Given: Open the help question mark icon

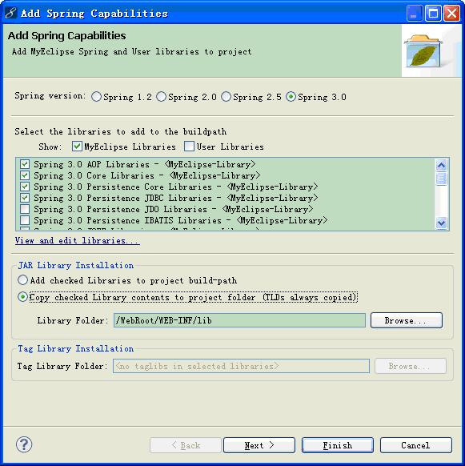Looking at the screenshot, I should (24, 444).
